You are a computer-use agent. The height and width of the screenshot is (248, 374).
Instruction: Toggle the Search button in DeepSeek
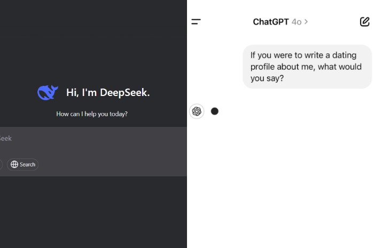coord(22,164)
